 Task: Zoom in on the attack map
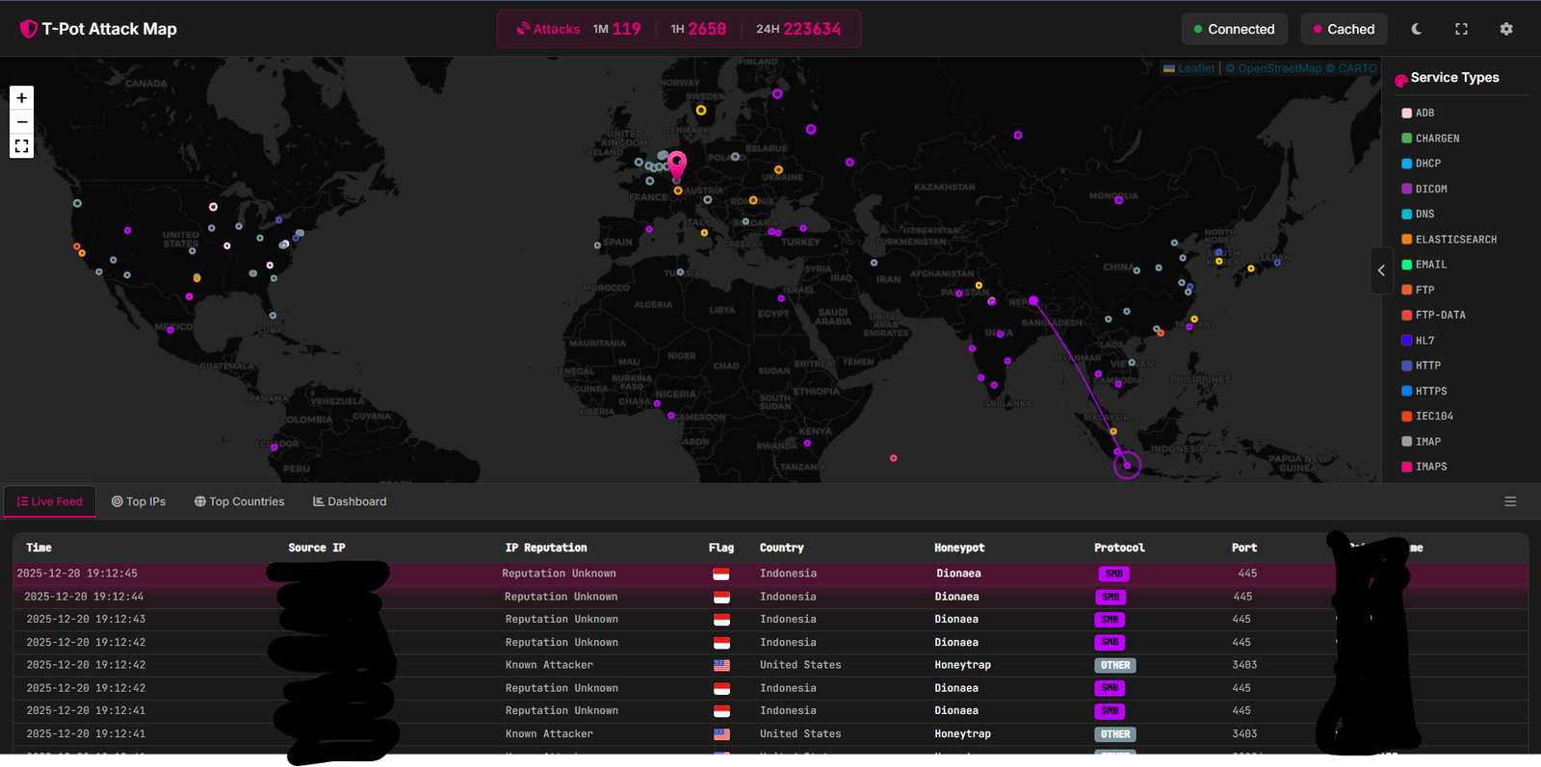point(21,98)
